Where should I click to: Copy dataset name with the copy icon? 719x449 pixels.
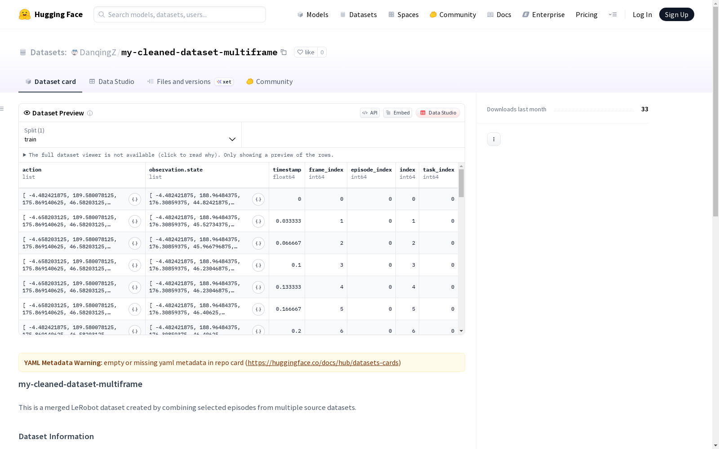pos(284,52)
